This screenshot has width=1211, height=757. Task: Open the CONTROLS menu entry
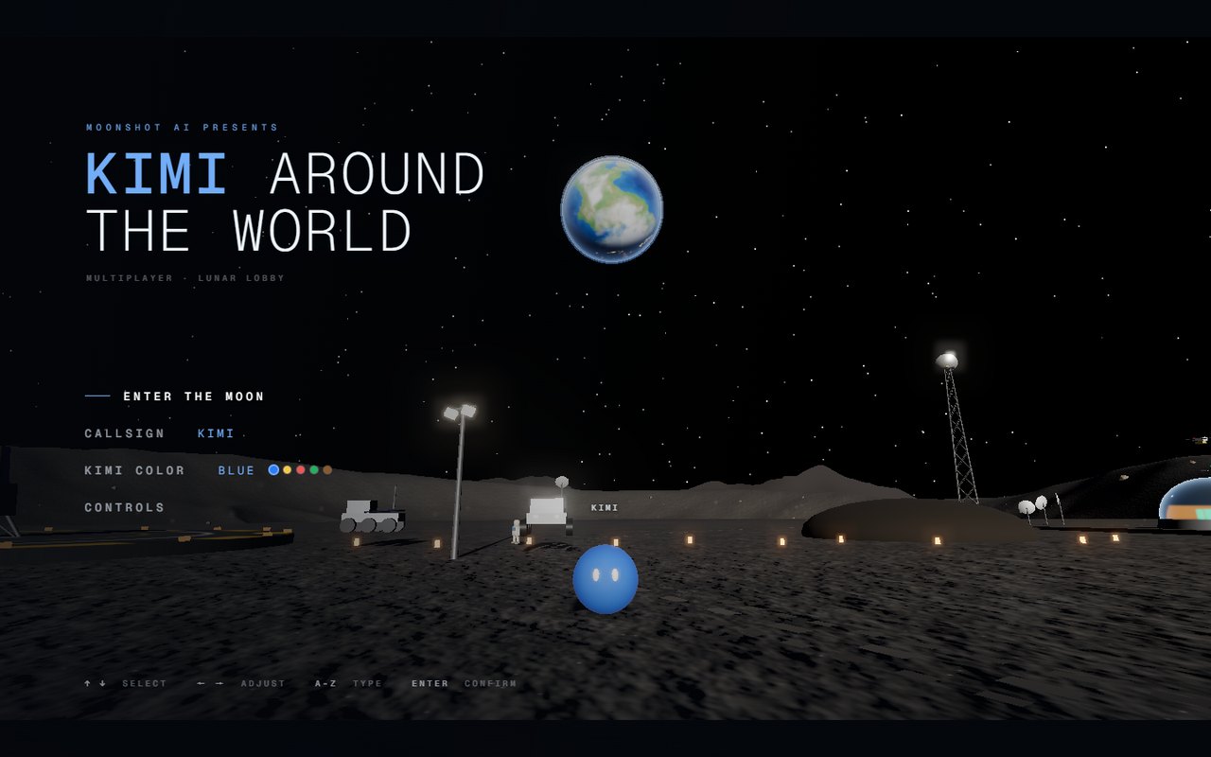pyautogui.click(x=125, y=507)
